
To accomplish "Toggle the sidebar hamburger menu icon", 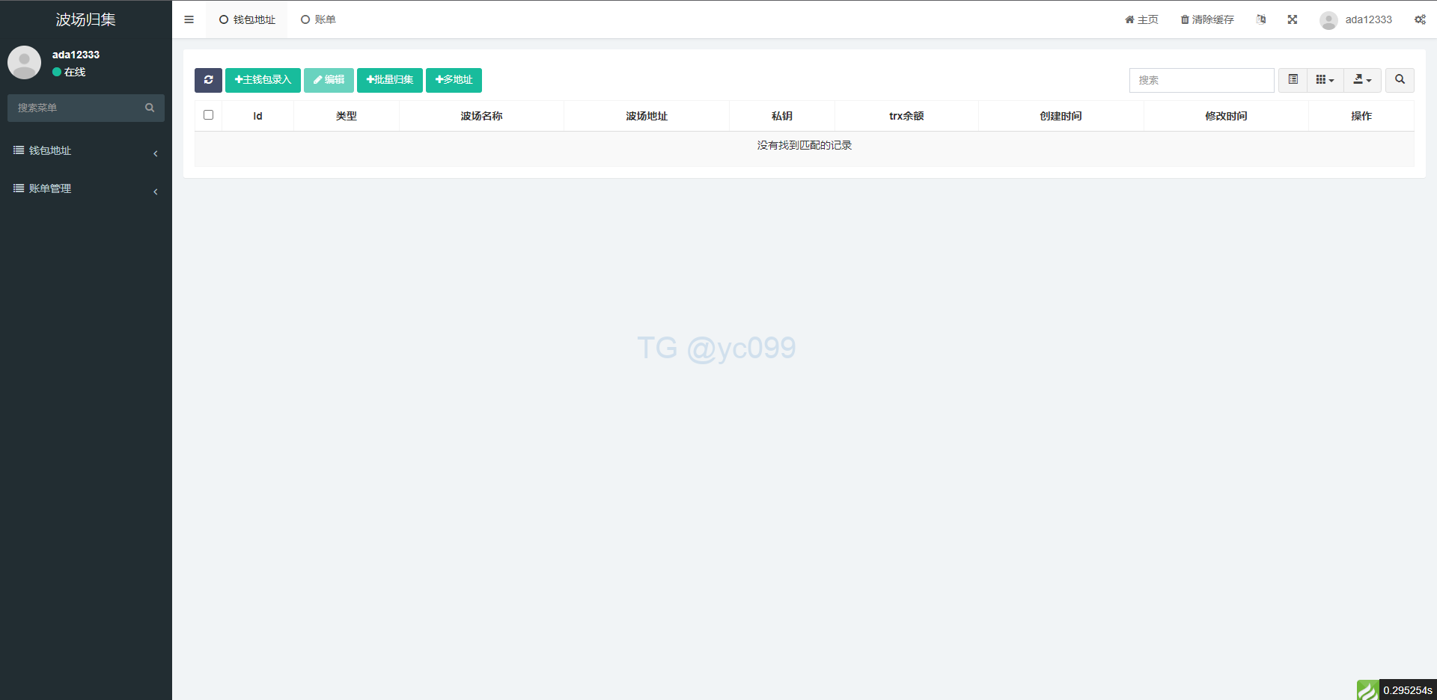I will 189,19.
